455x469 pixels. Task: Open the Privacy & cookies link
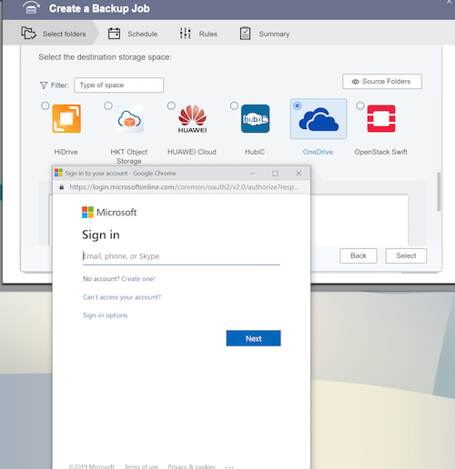click(x=192, y=466)
